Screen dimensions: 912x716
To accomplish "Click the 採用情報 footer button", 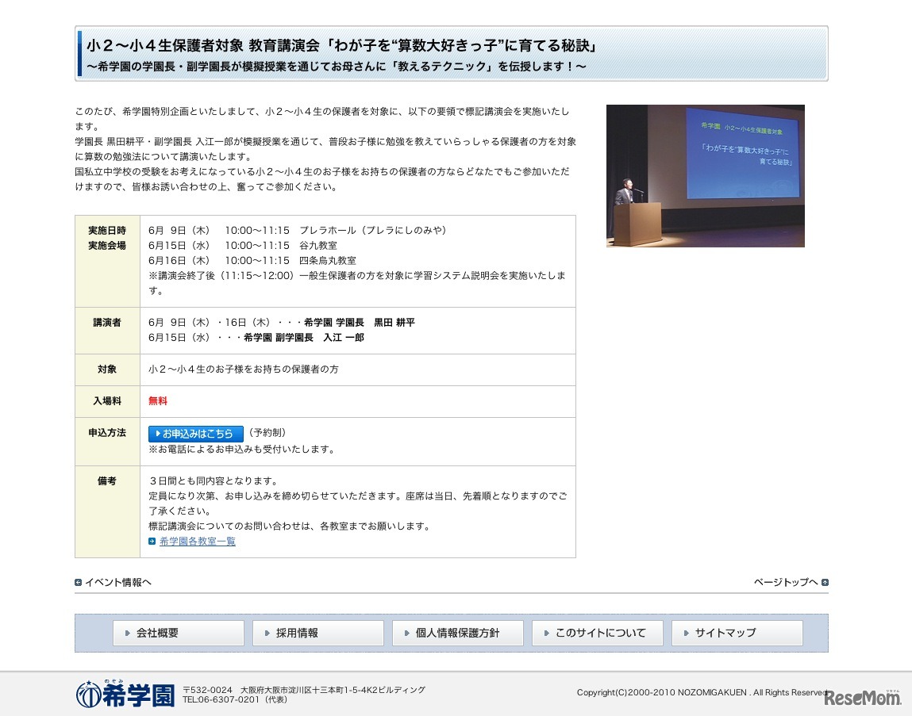I will (317, 633).
